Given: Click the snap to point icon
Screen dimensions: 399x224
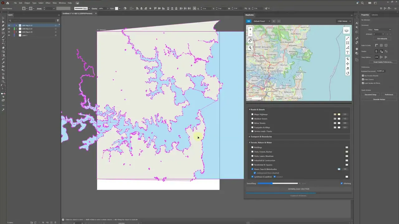Looking at the screenshot, I should tap(377, 57).
